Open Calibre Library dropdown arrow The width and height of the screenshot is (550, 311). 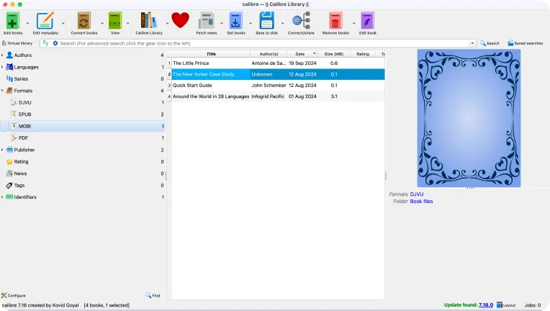tap(167, 24)
